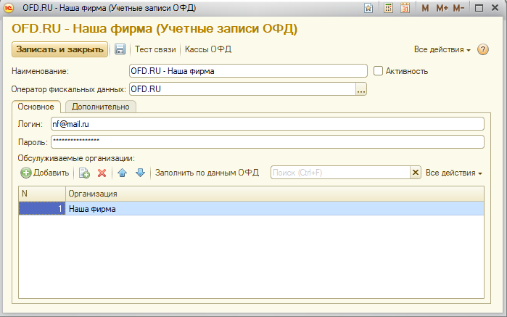The image size is (507, 317).
Task: Close the window
Action: [495, 8]
